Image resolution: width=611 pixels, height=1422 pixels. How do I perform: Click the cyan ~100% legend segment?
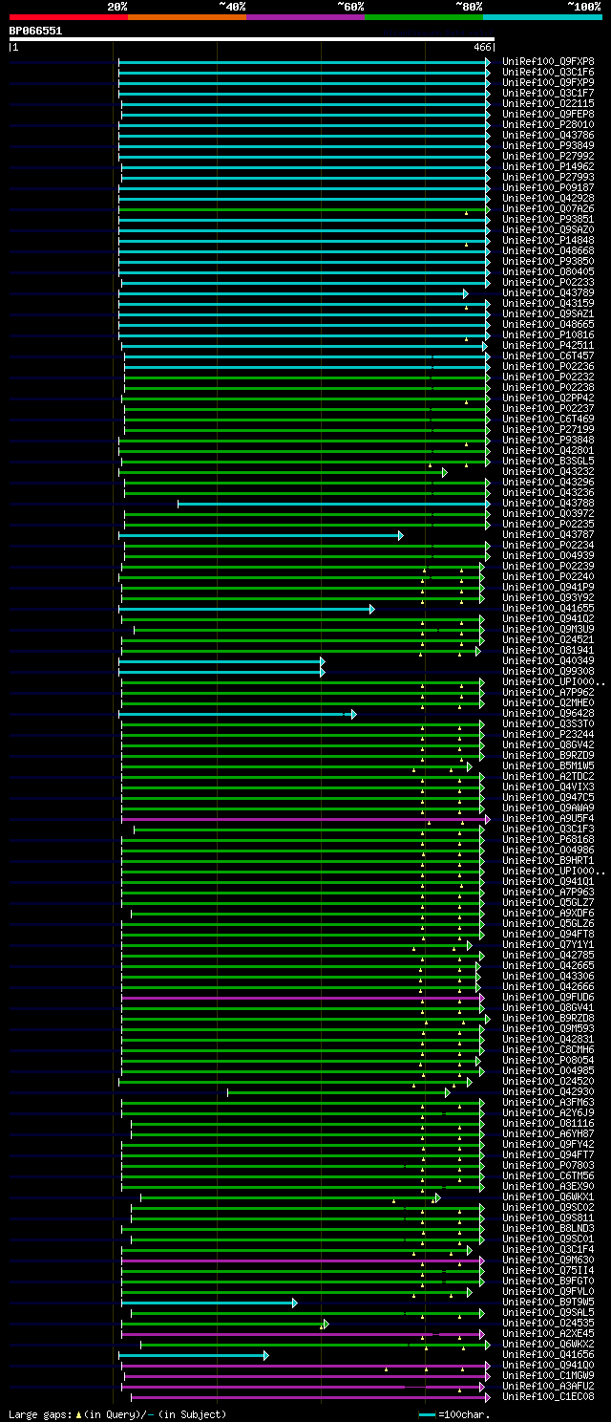coord(542,17)
